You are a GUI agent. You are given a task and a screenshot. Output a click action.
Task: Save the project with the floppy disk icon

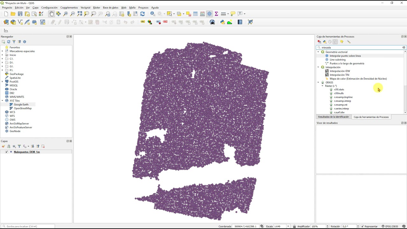pyautogui.click(x=20, y=14)
